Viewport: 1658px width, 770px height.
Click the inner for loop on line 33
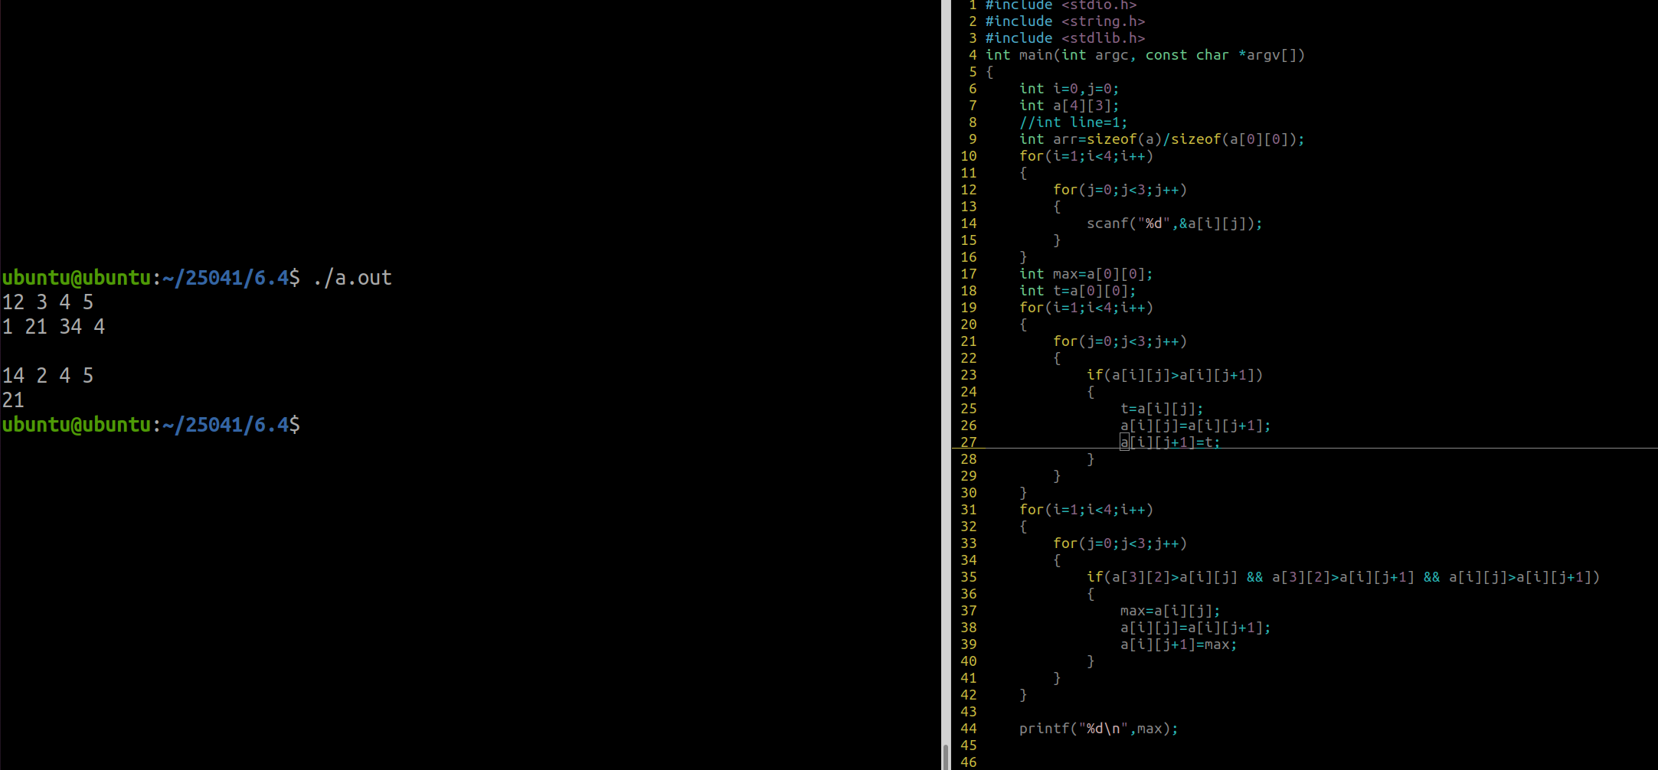pyautogui.click(x=1120, y=543)
